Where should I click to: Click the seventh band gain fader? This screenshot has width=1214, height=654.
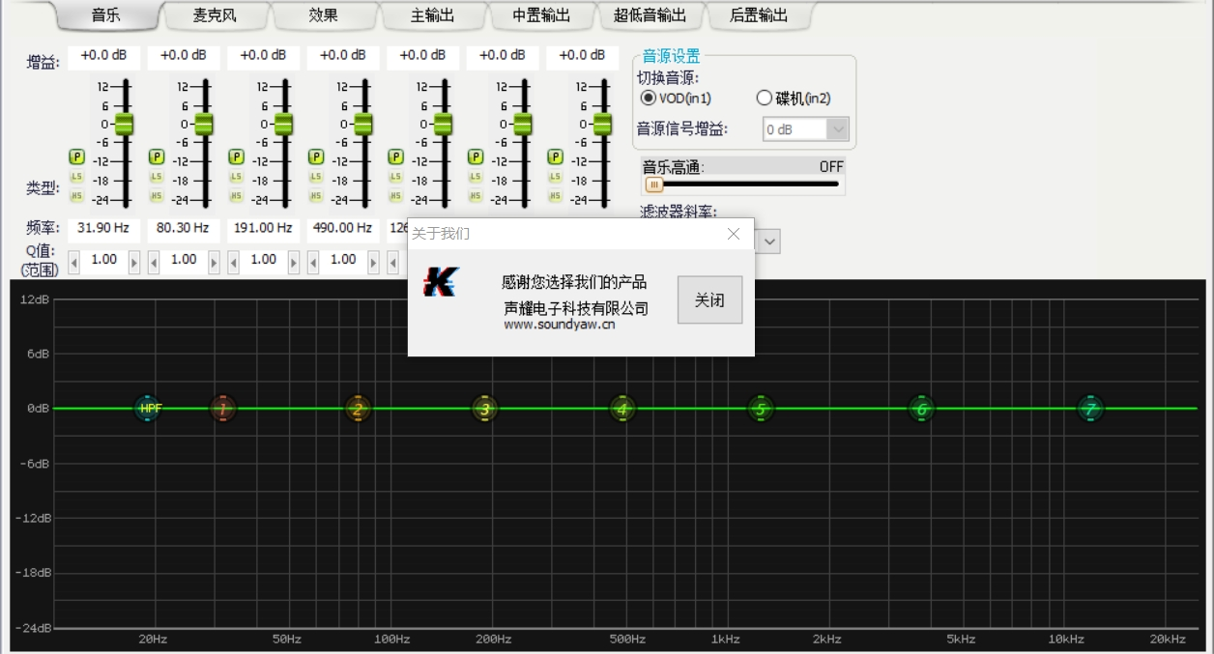tap(602, 124)
